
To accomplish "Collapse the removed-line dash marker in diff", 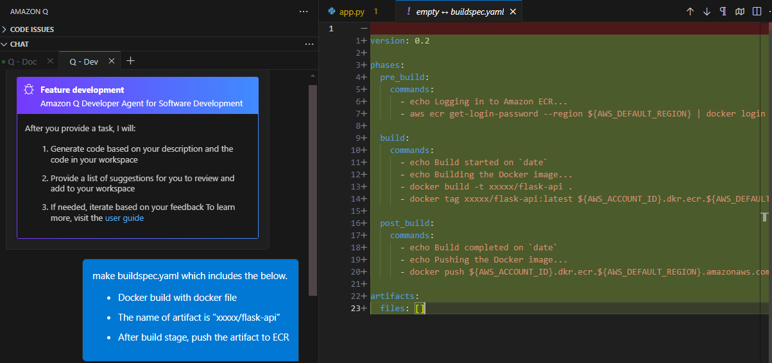I will tap(364, 29).
